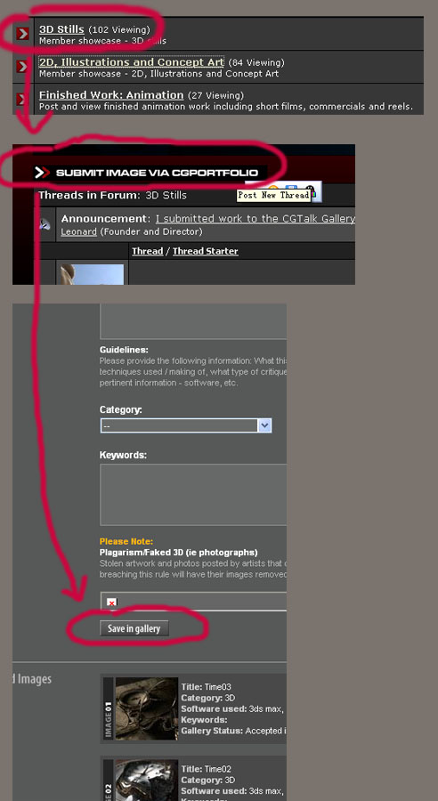This screenshot has height=801, width=438.
Task: Click the arrow icon beside Finished Work: Animation
Action: pyautogui.click(x=21, y=99)
